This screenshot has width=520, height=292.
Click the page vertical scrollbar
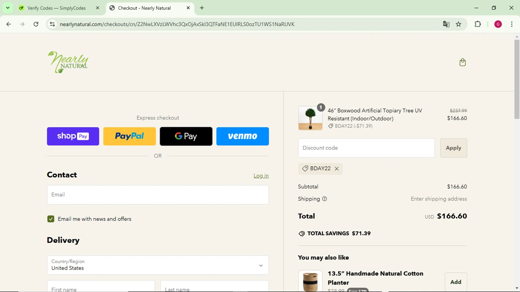click(517, 79)
